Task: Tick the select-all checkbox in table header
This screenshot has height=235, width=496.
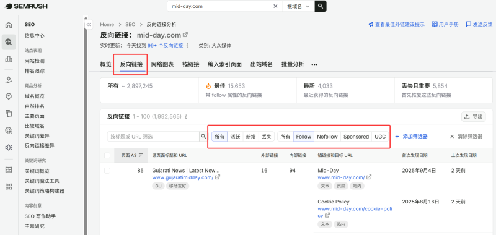Action: [107, 155]
